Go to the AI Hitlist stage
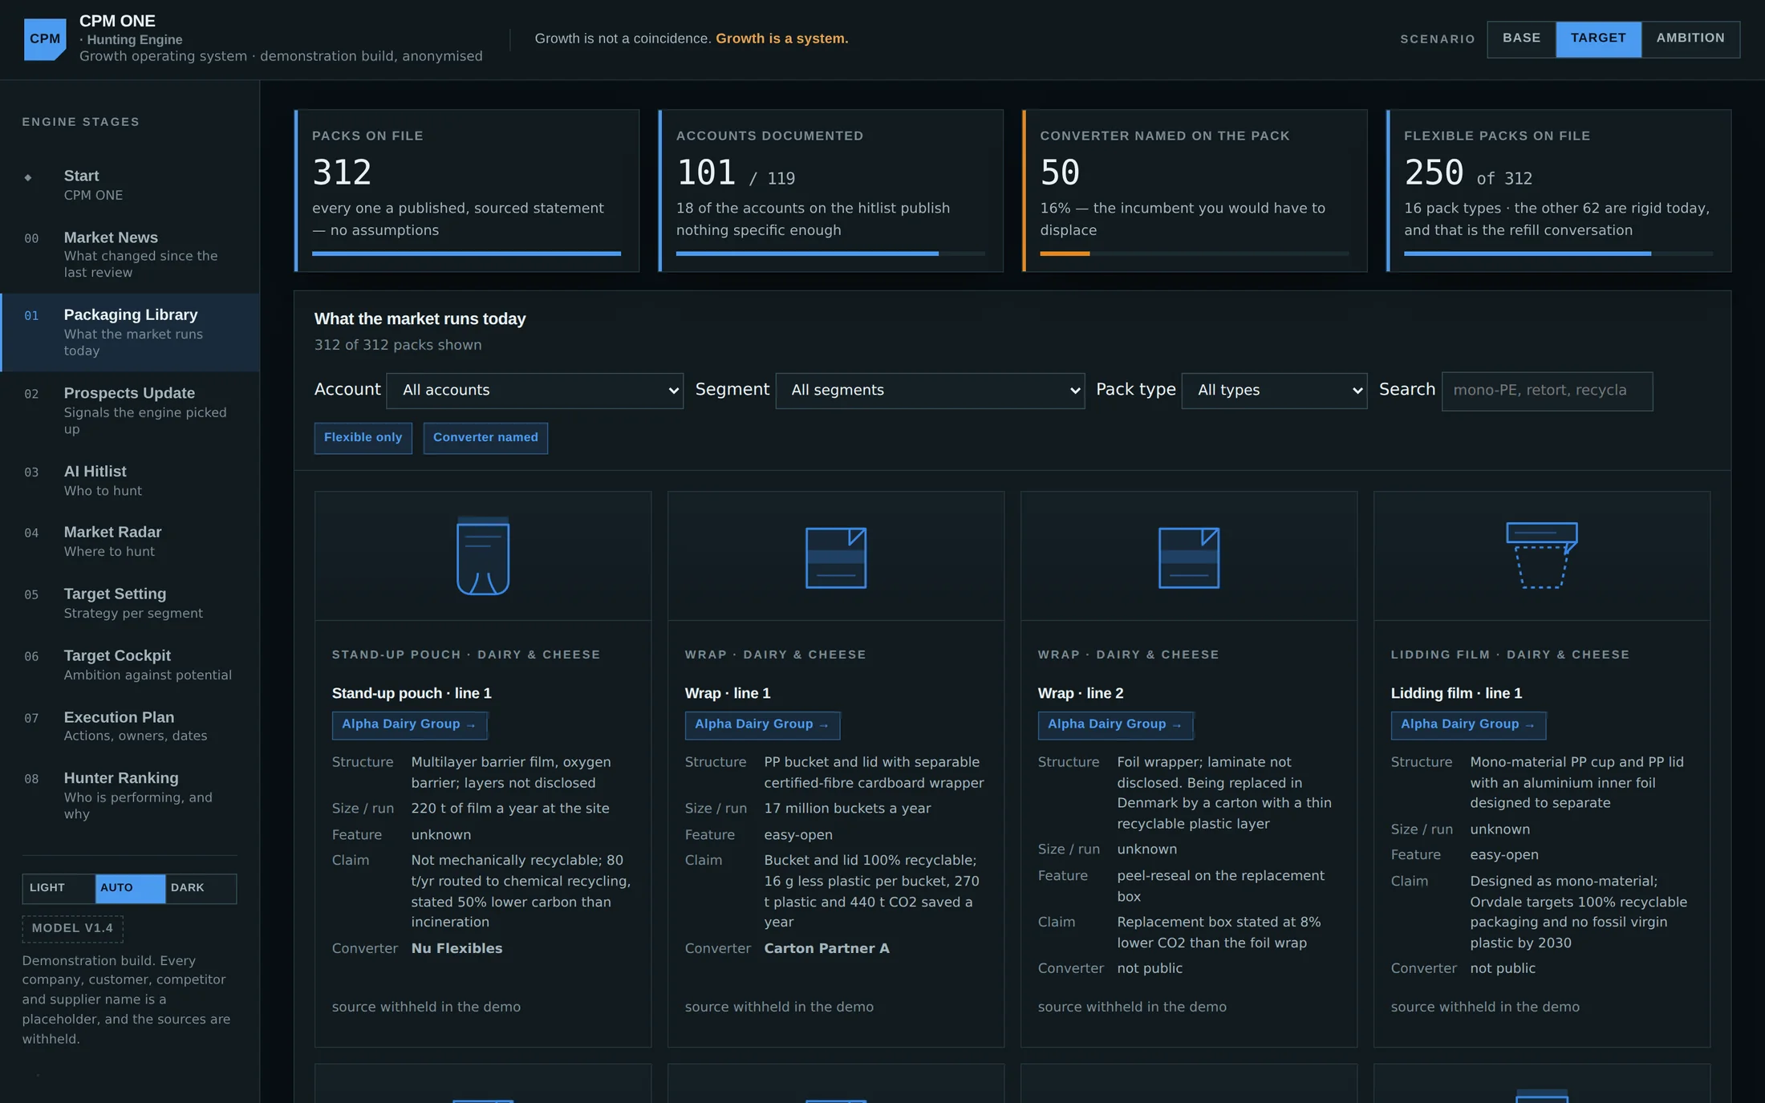 130,481
